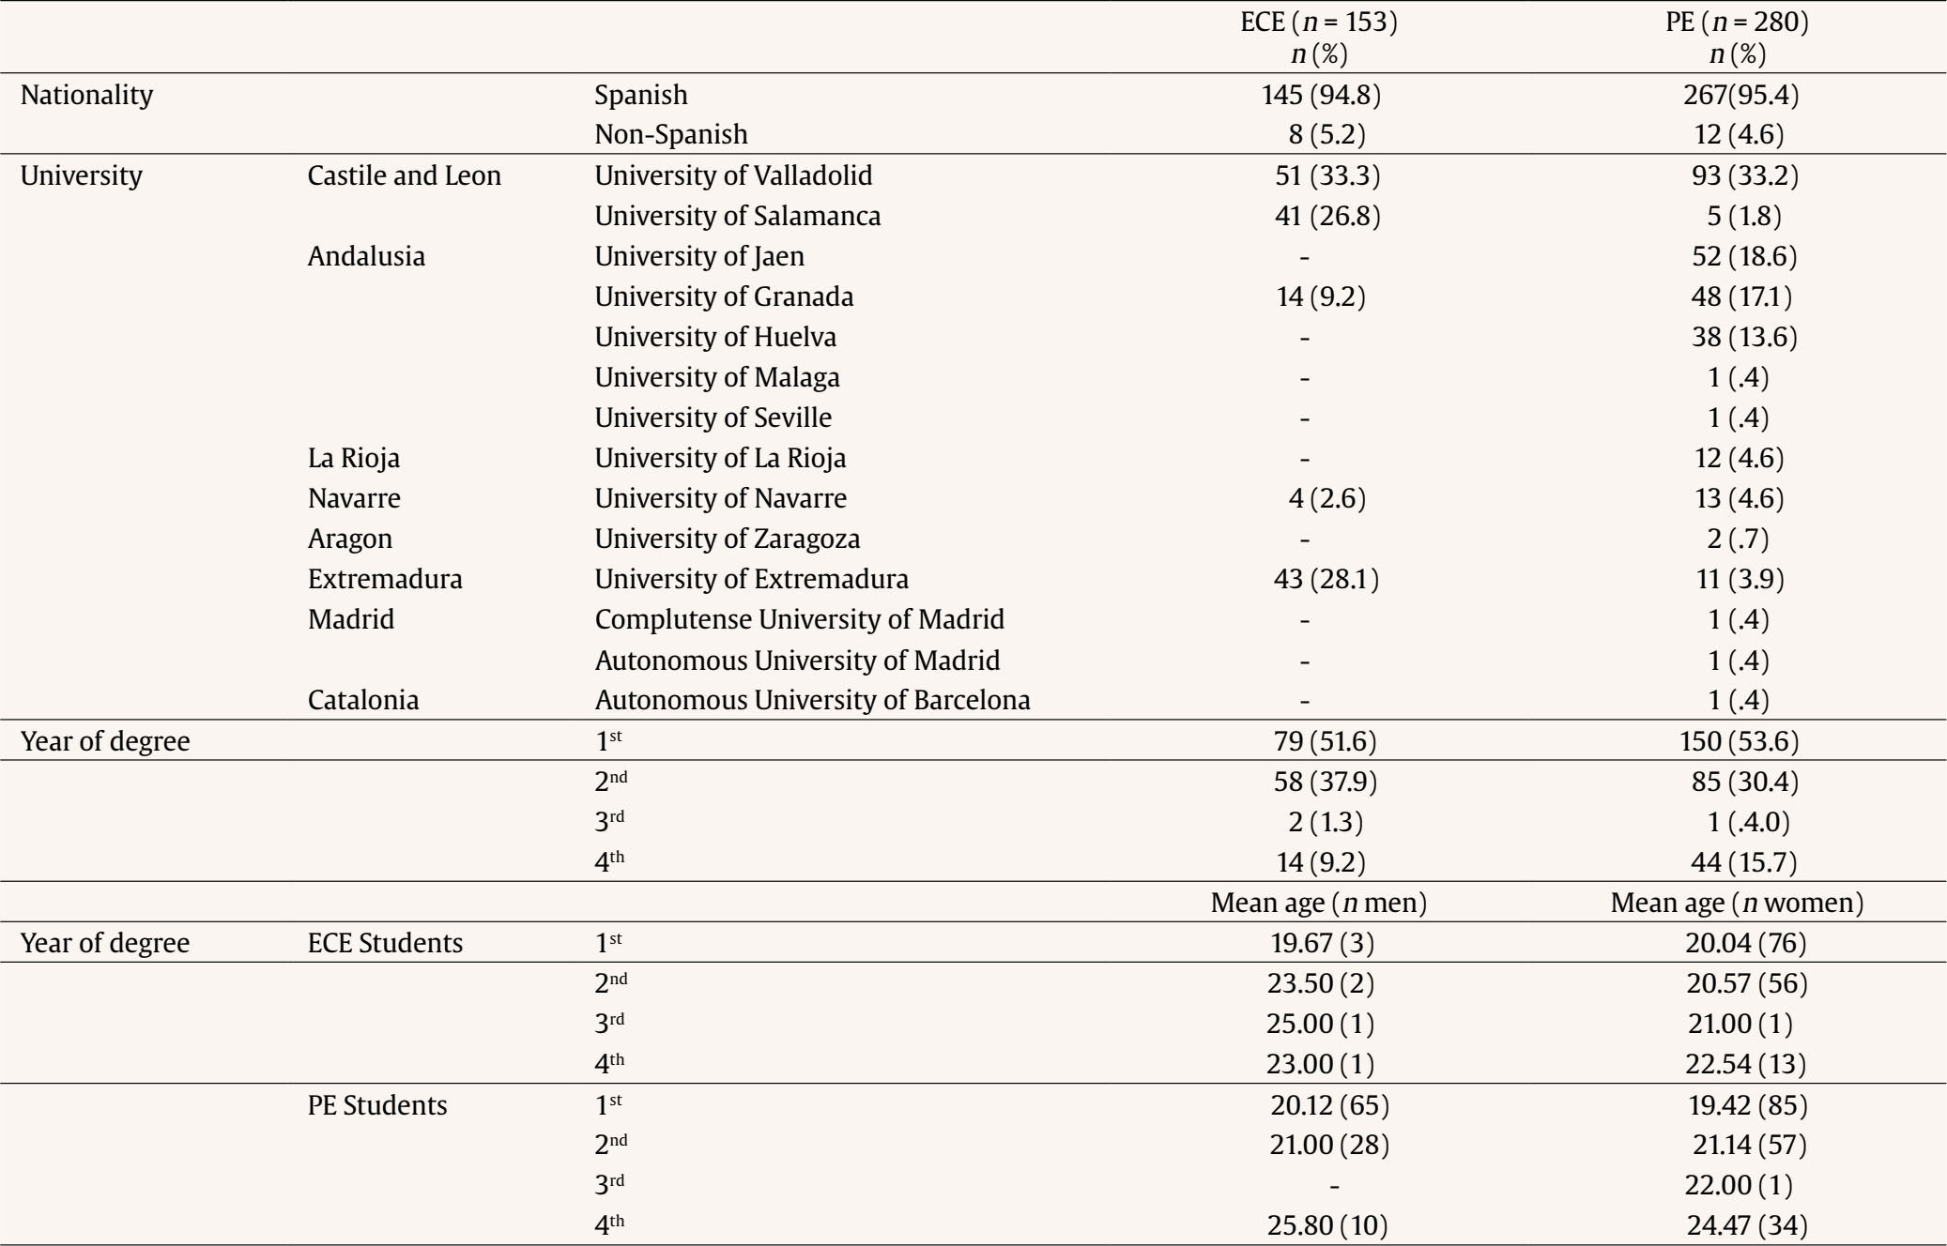The height and width of the screenshot is (1246, 1947).
Task: Select the 'Mean age (n women)' header
Action: coord(1736,903)
